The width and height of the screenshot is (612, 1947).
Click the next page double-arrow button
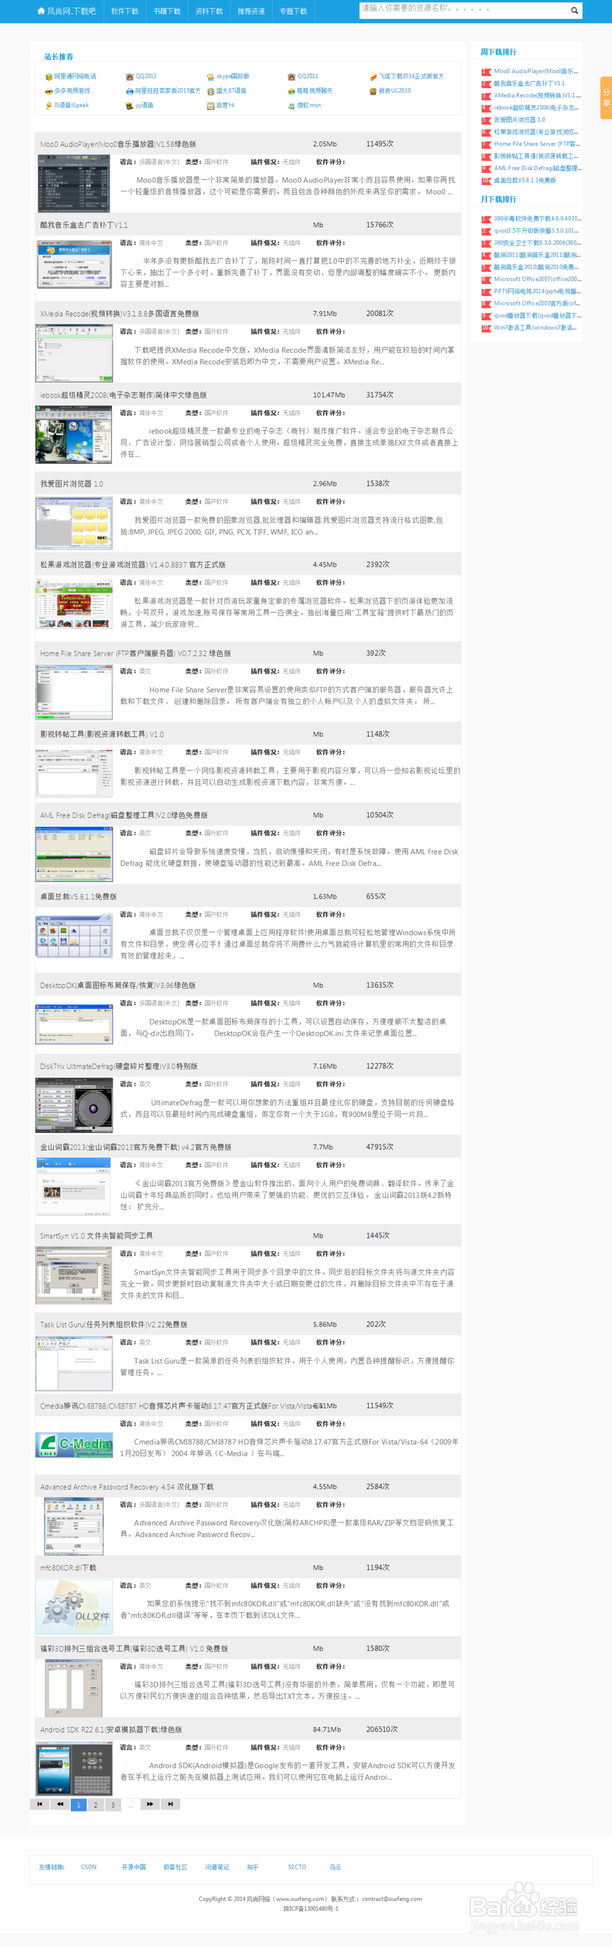click(x=149, y=1804)
